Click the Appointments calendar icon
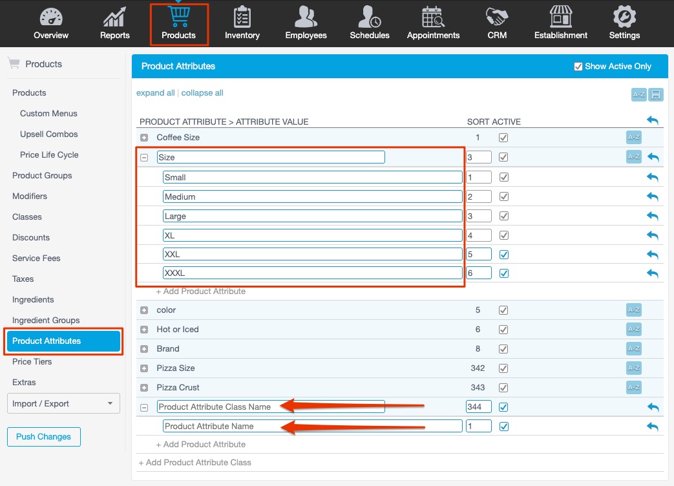Image resolution: width=674 pixels, height=486 pixels. 433,23
